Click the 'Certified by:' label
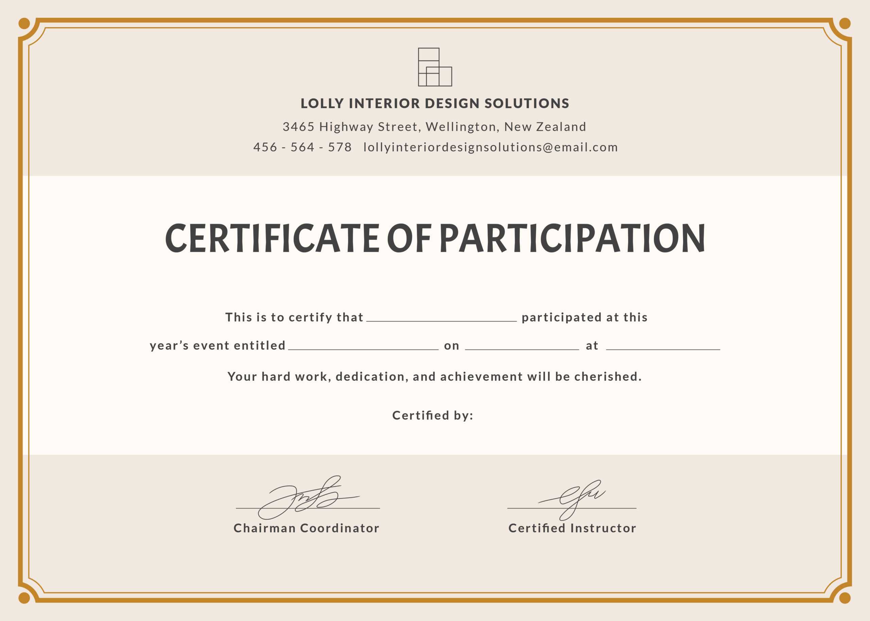 pos(433,415)
